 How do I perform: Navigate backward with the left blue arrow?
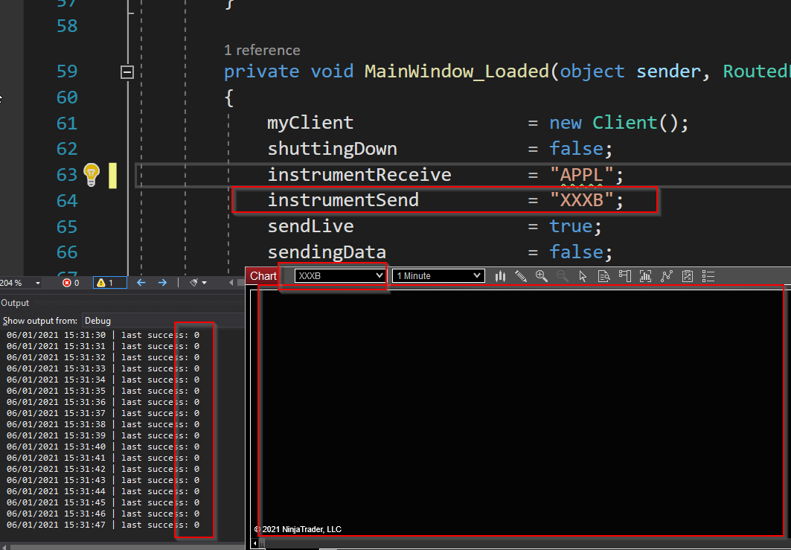pyautogui.click(x=141, y=283)
